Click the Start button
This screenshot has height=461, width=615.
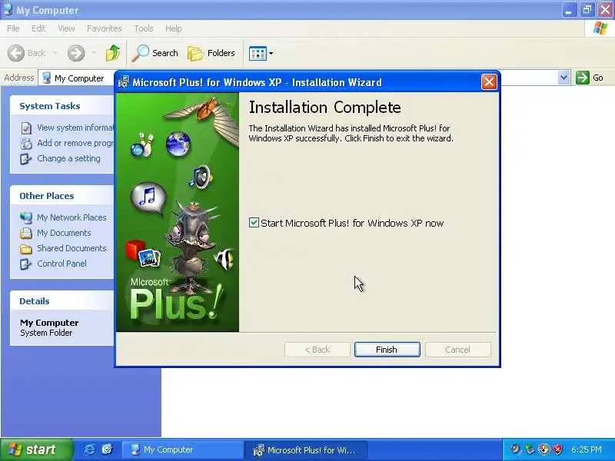click(x=35, y=449)
